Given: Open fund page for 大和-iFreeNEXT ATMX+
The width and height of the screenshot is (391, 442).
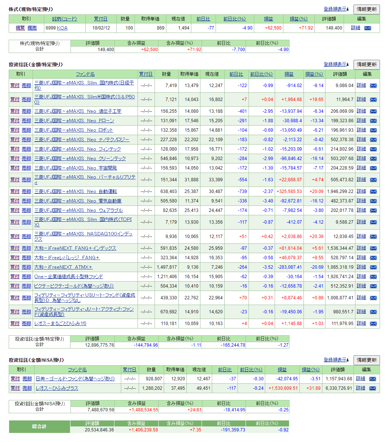Looking at the screenshot, I should (x=63, y=267).
